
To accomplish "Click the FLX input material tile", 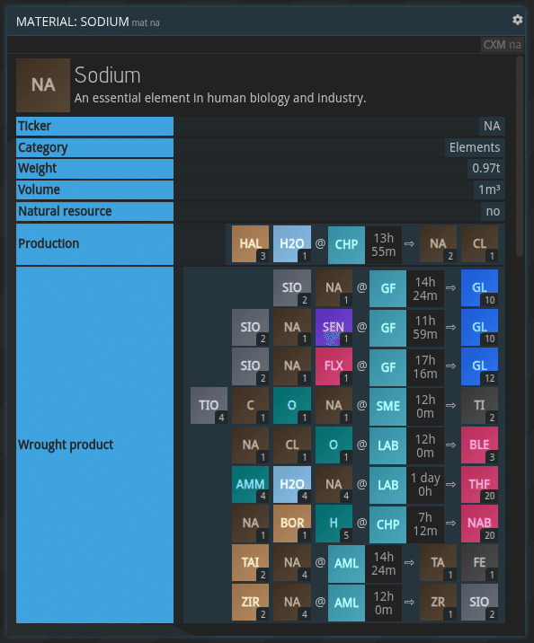I will 334,366.
